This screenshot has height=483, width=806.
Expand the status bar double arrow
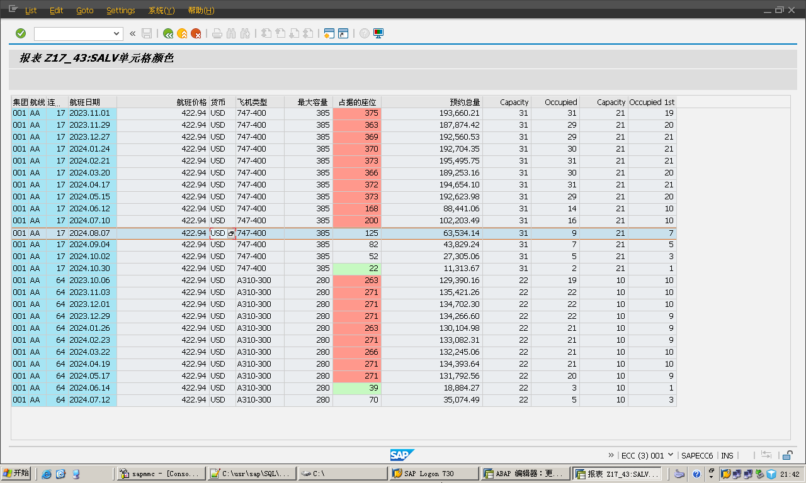point(611,455)
